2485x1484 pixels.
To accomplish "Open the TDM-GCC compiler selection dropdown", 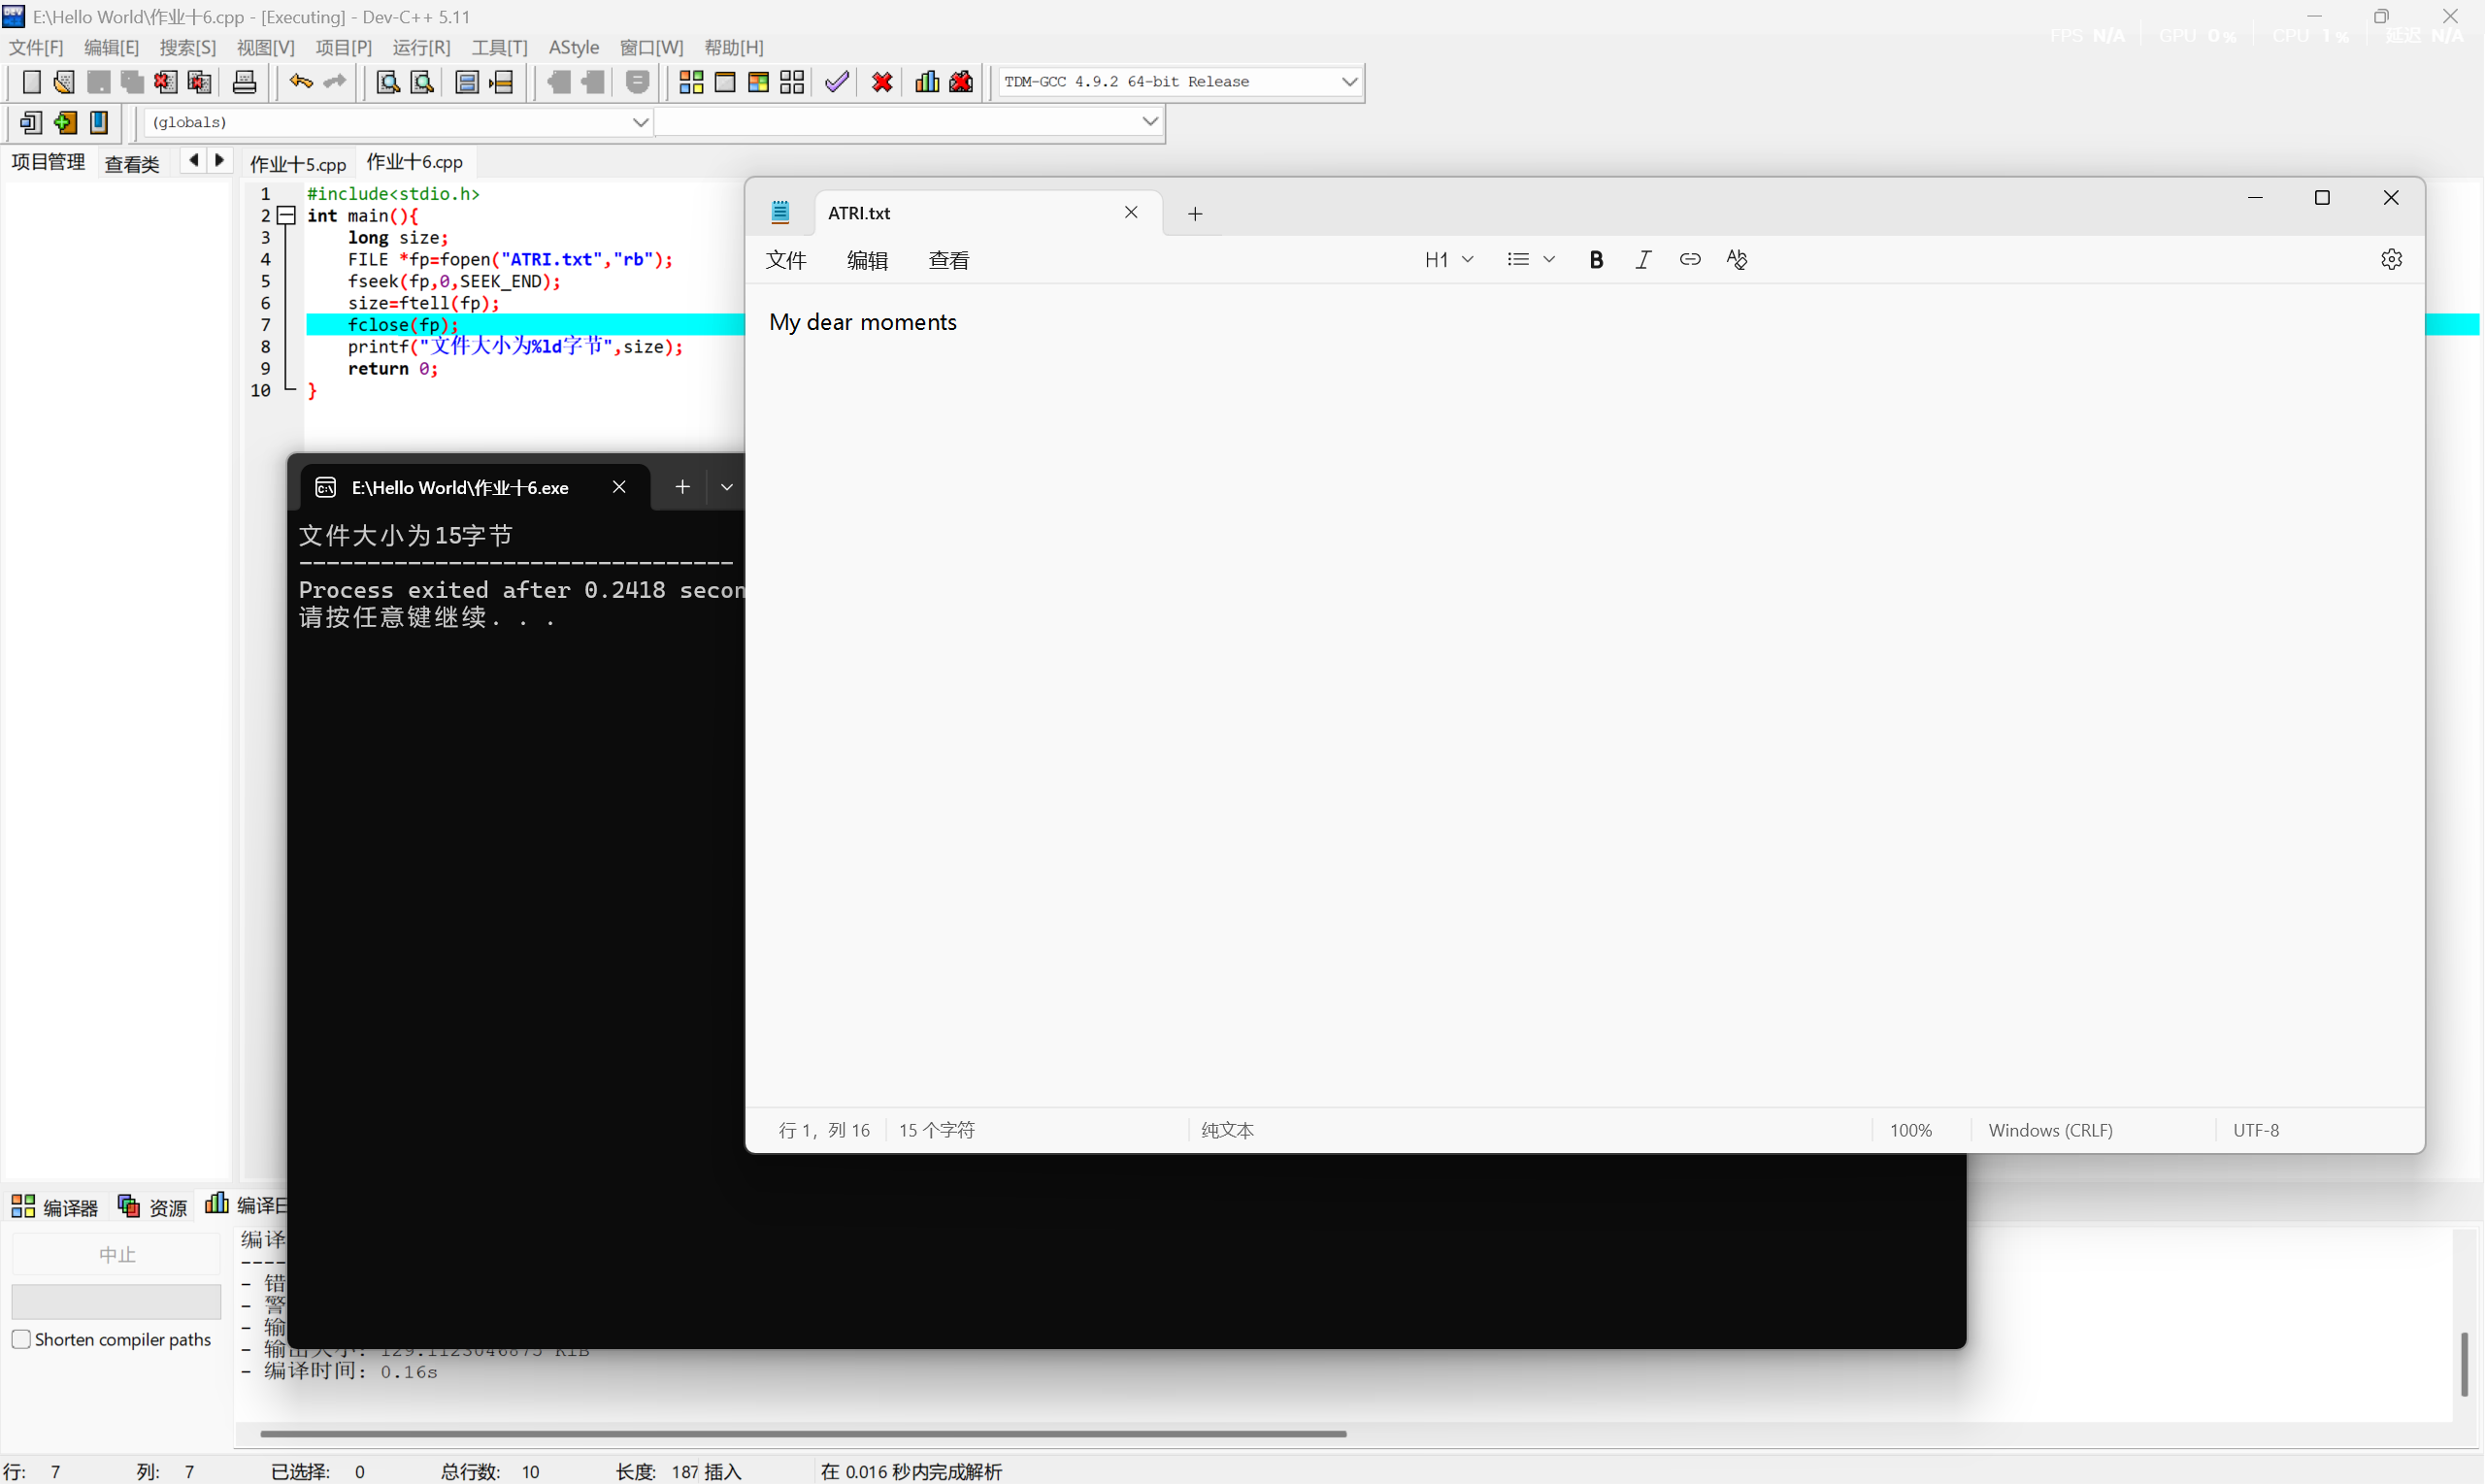I will 1349,82.
